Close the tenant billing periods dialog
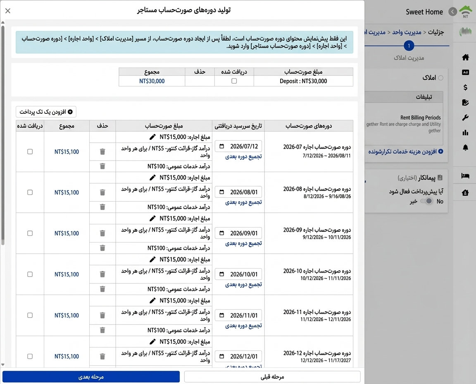Screen dimensions: 476x384 coord(8,11)
